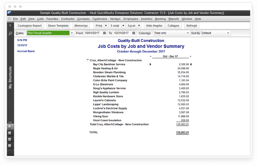Open the Reports menu
This screenshot has height=165, width=257.
(174, 19)
